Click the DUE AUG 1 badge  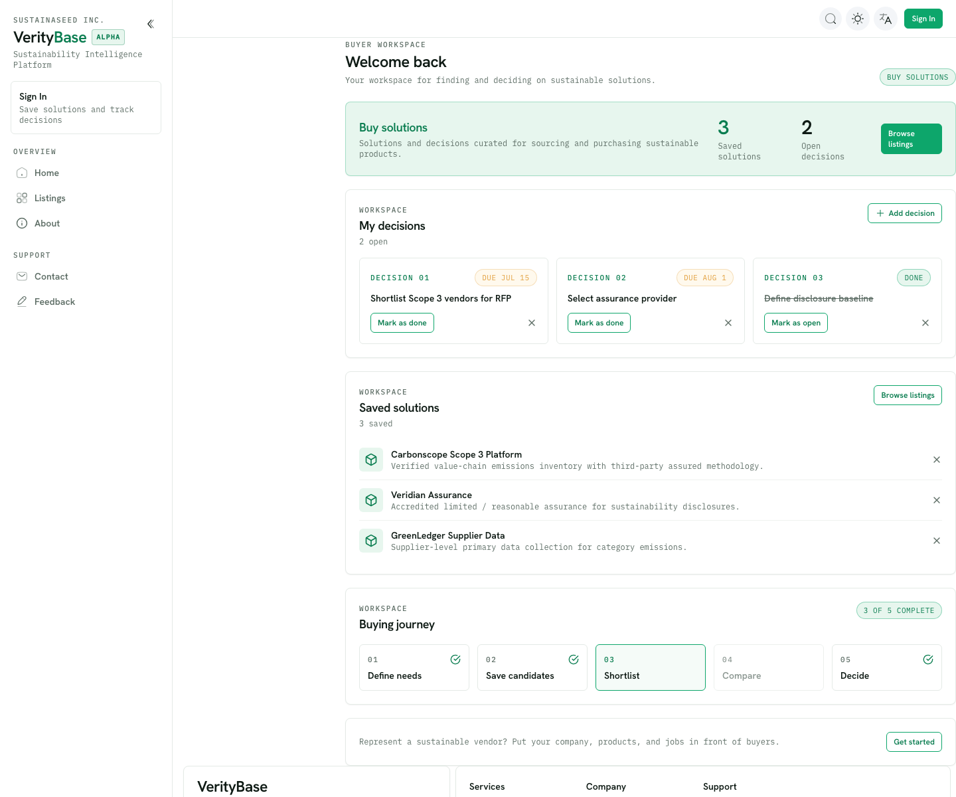point(705,278)
